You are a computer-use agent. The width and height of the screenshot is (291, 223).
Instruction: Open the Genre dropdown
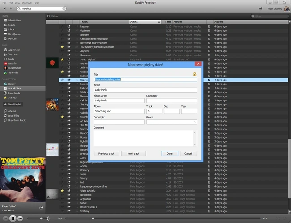[171, 122]
